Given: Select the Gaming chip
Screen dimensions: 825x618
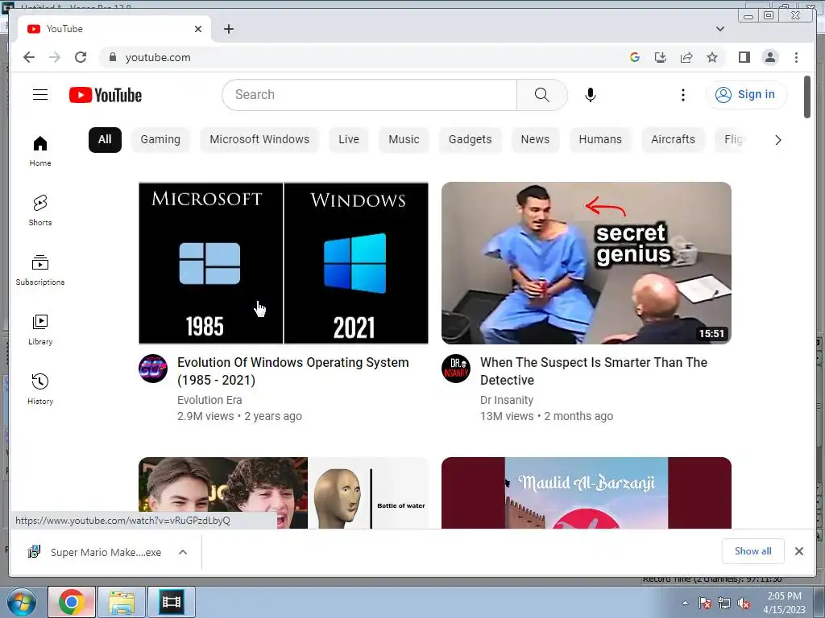Looking at the screenshot, I should point(160,140).
